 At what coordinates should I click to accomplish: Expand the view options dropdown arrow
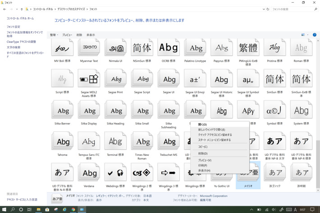click(x=308, y=35)
